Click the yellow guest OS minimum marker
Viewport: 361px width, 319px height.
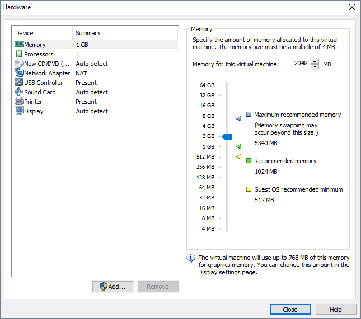(x=238, y=157)
